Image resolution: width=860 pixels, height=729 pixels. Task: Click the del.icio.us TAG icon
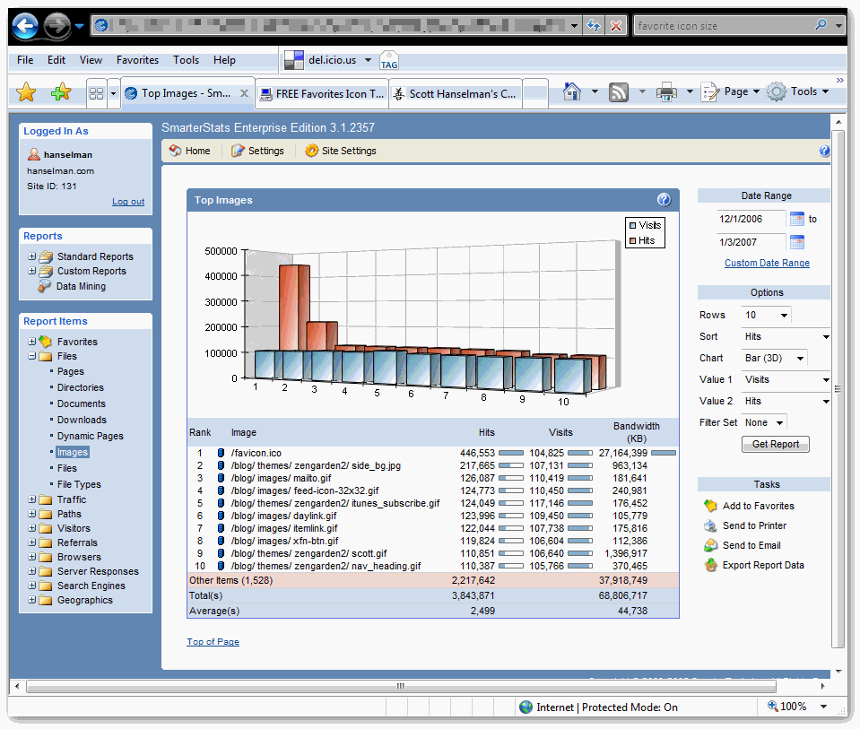[389, 61]
